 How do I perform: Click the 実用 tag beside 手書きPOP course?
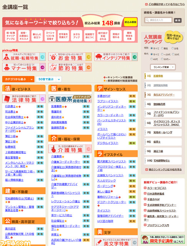point(132,96)
